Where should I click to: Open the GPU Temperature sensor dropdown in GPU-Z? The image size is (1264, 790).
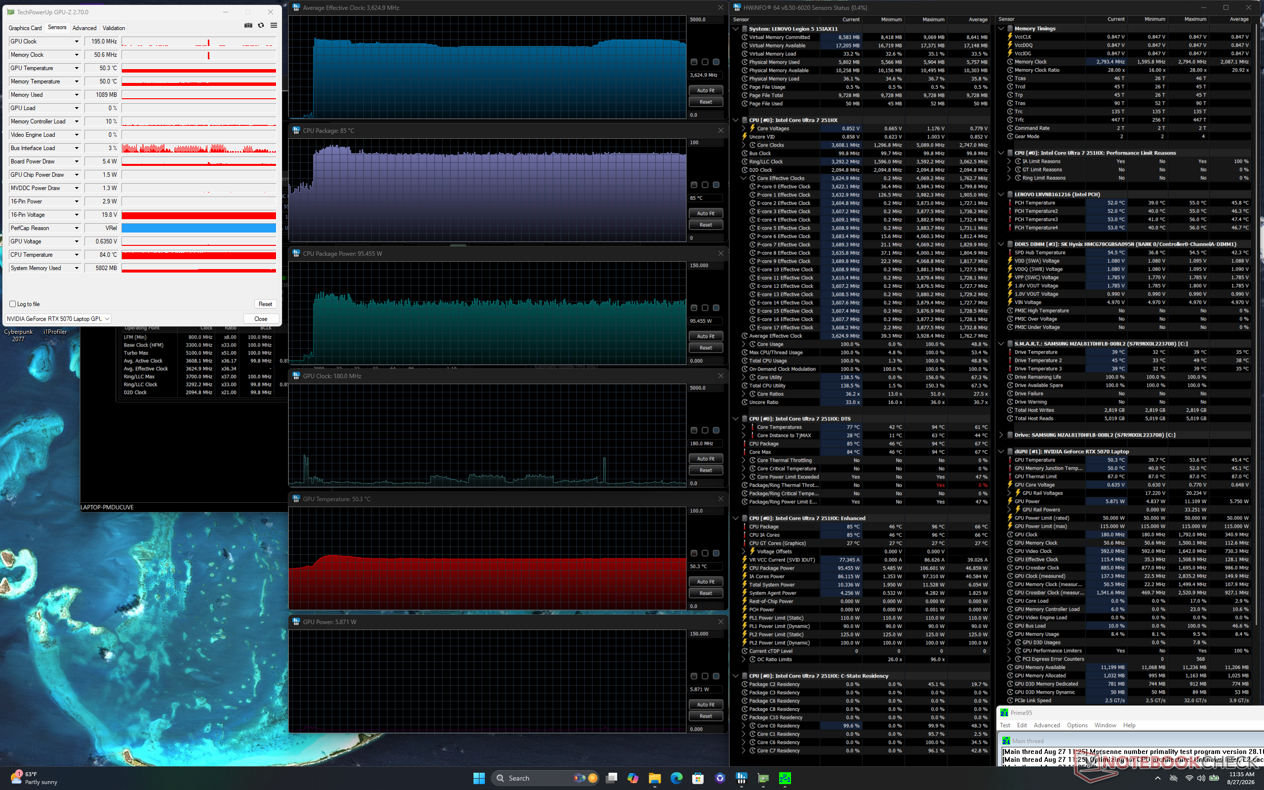pos(76,68)
